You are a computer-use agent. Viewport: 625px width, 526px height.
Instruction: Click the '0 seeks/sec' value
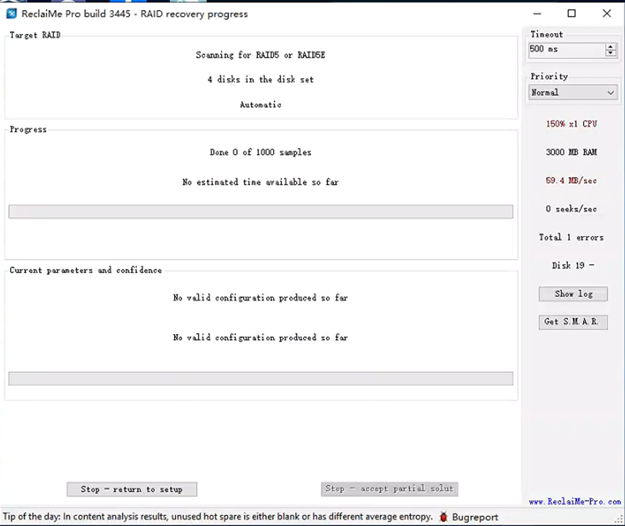click(572, 209)
